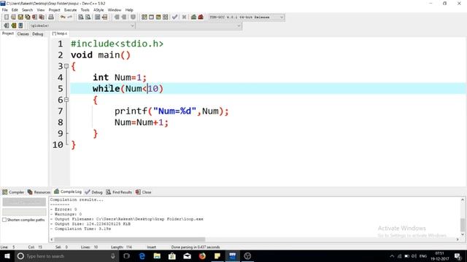Click the Profile Analysis toolbar icon
The height and width of the screenshot is (262, 467).
193,17
